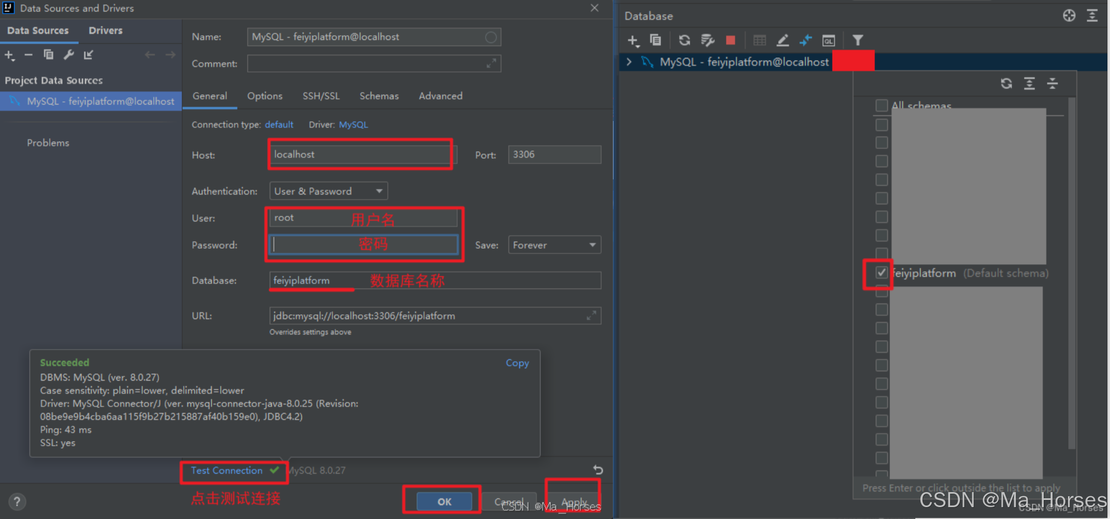Switch to the SSH/SSL tab
1110x519 pixels.
(x=321, y=96)
